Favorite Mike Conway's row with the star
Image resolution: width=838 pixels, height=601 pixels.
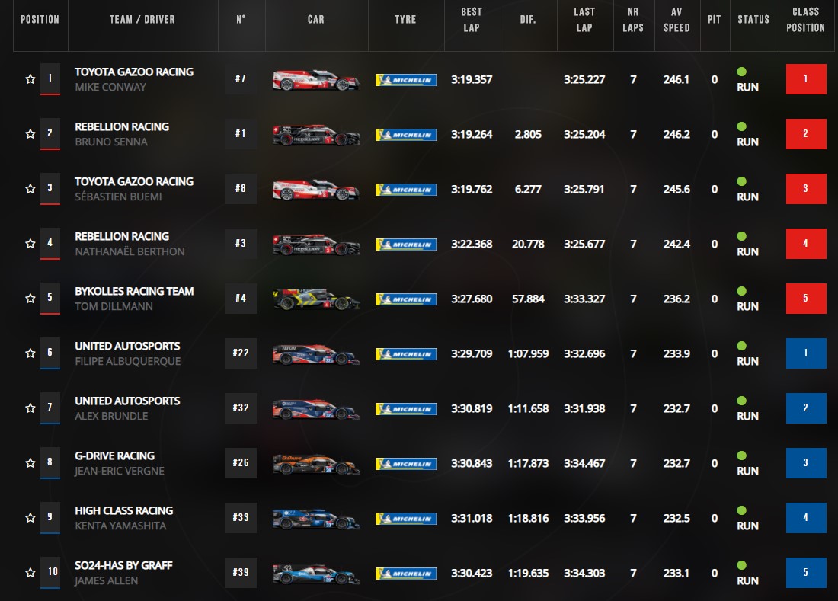(30, 79)
